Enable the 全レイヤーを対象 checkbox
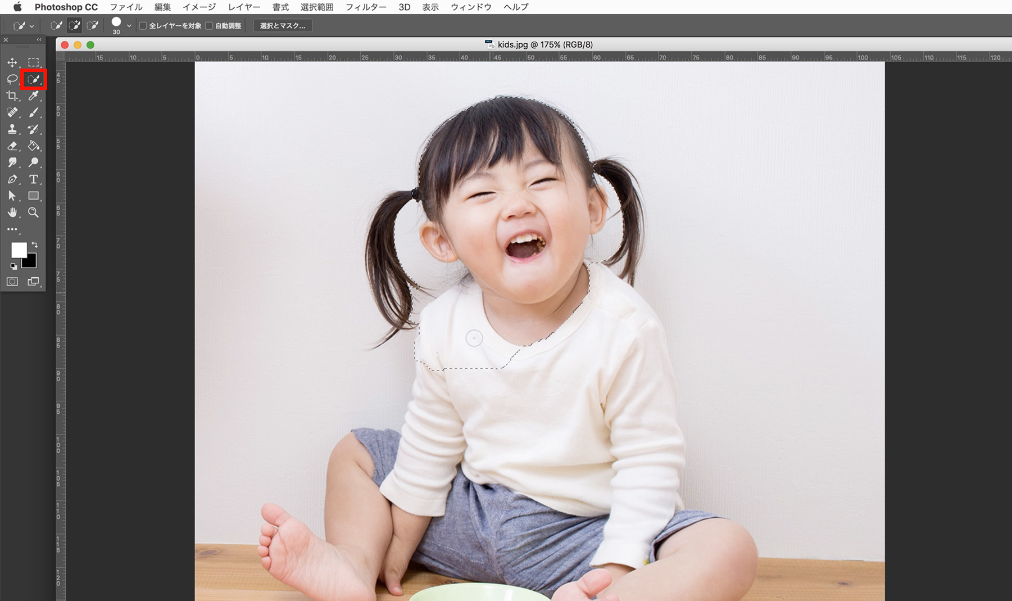Image resolution: width=1012 pixels, height=601 pixels. coord(143,26)
